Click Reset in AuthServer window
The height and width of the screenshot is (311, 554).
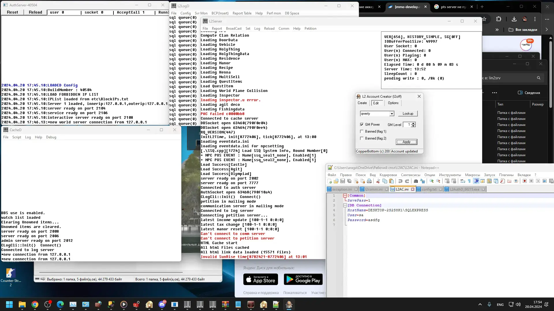(12, 12)
